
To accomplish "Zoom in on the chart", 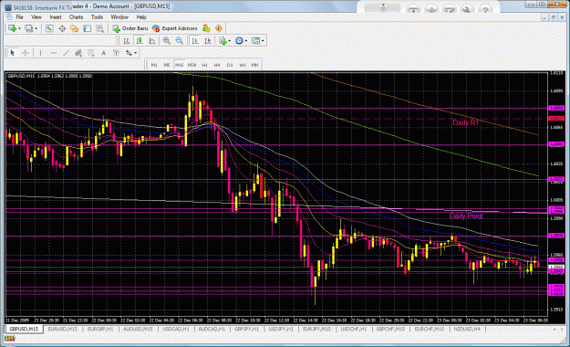I will [167, 41].
